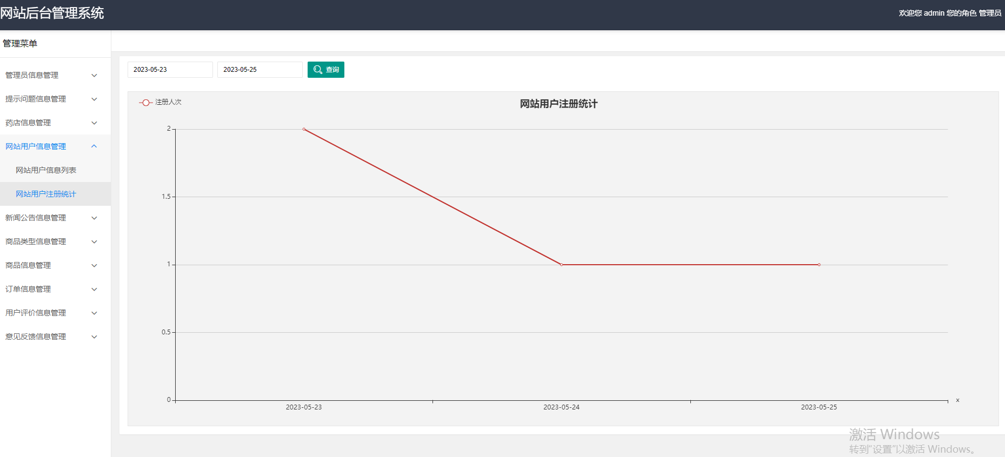Click the chart data point at 2023-05-23
1005x457 pixels.
[x=304, y=129]
